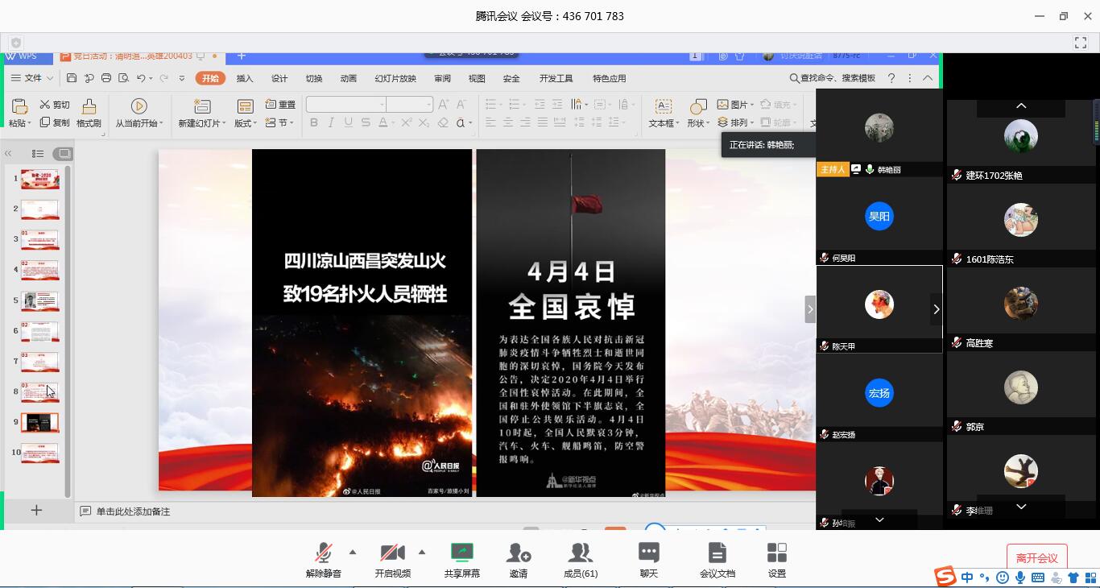Enter full screen mode icon
The height and width of the screenshot is (588, 1100).
(x=1081, y=42)
